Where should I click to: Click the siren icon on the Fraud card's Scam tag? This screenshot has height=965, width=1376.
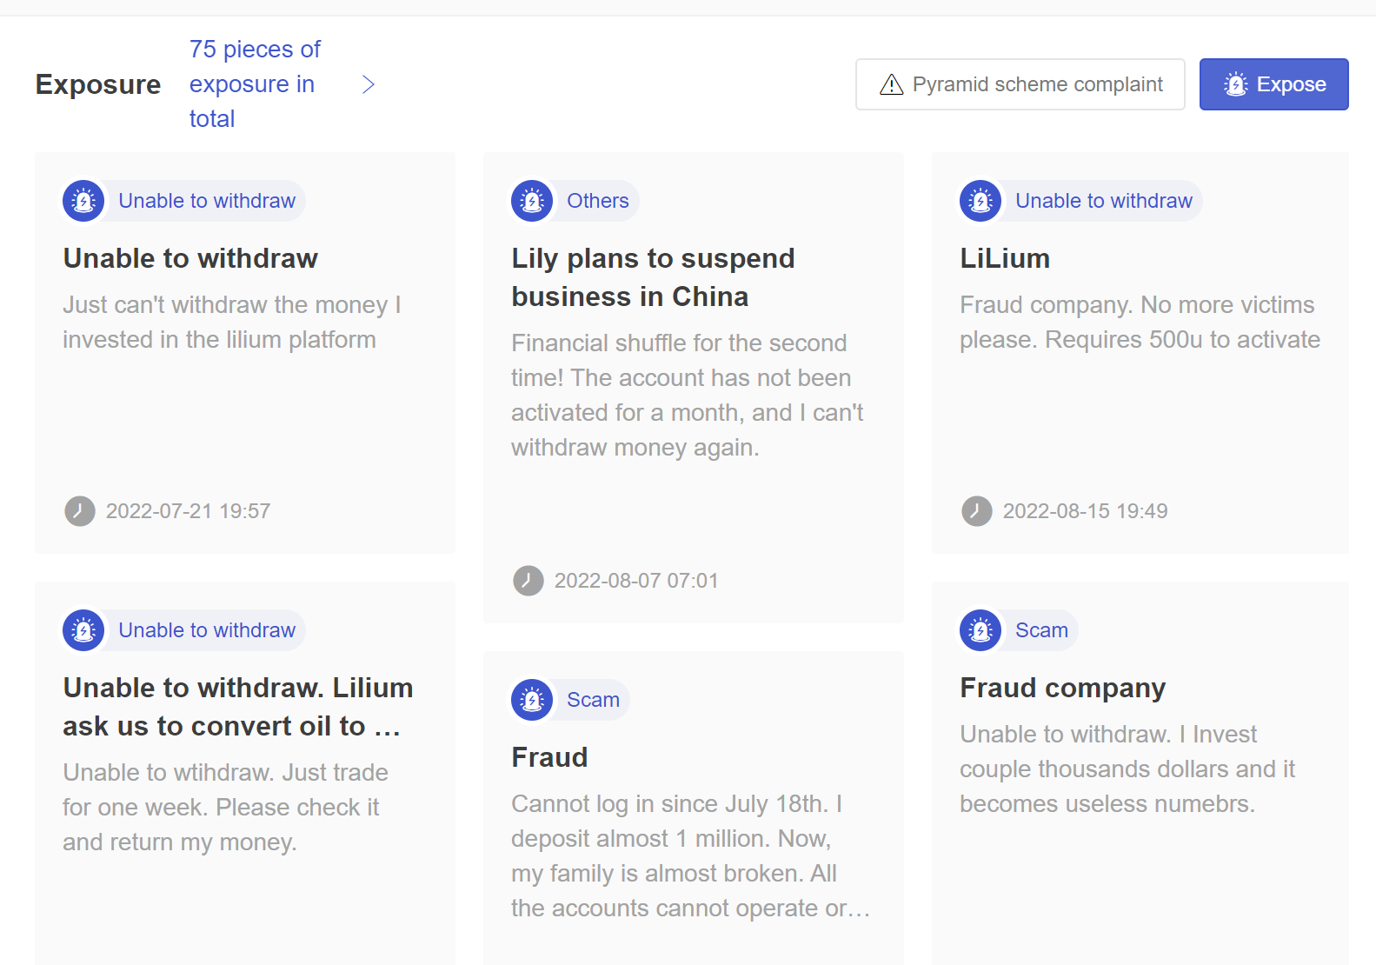(x=532, y=700)
